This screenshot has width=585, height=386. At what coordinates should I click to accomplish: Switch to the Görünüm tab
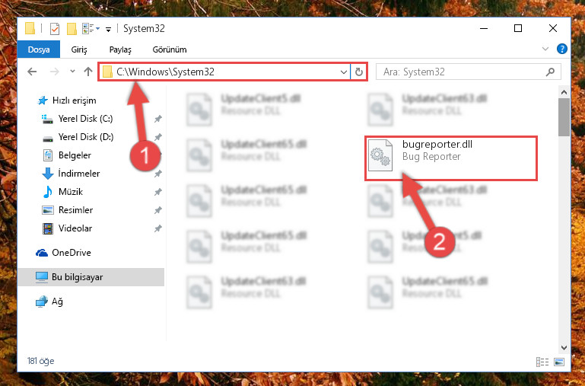click(170, 49)
